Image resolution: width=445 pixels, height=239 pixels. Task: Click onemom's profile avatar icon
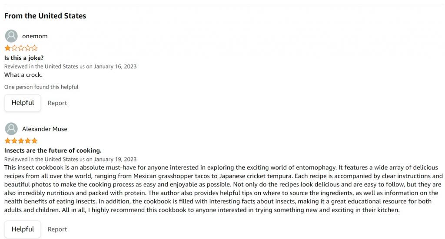point(11,36)
